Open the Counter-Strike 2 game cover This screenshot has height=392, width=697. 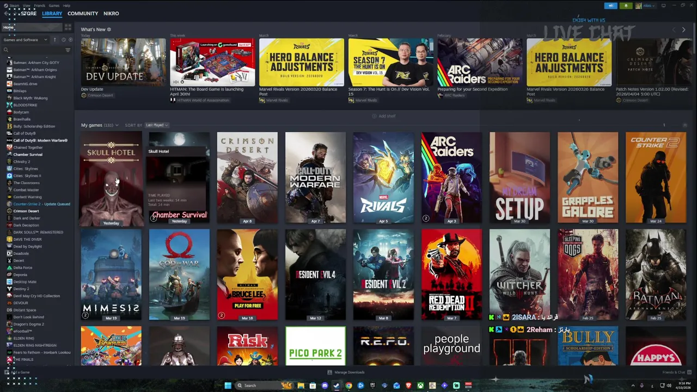[x=656, y=177]
